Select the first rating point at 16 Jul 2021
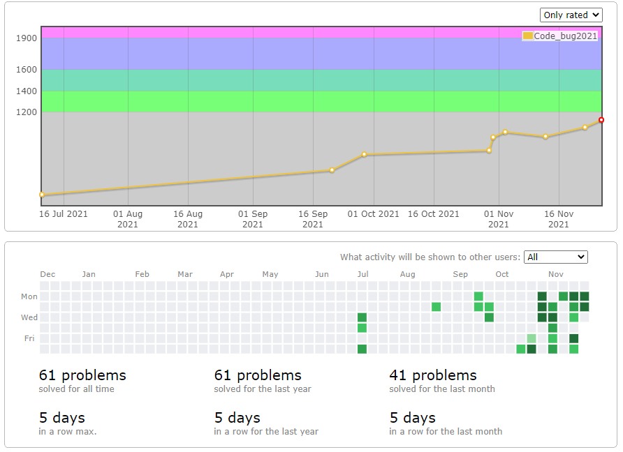Viewport: 623px width, 452px height. [42, 195]
